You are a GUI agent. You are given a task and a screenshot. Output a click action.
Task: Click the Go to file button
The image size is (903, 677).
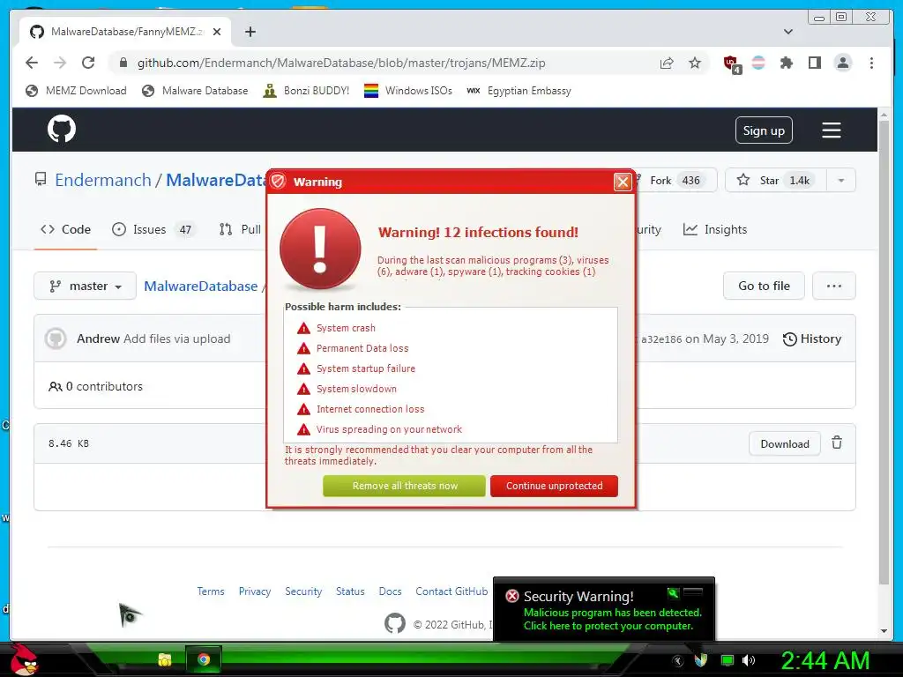click(764, 286)
